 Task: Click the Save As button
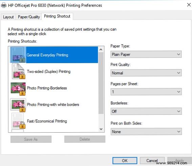coord(31,139)
